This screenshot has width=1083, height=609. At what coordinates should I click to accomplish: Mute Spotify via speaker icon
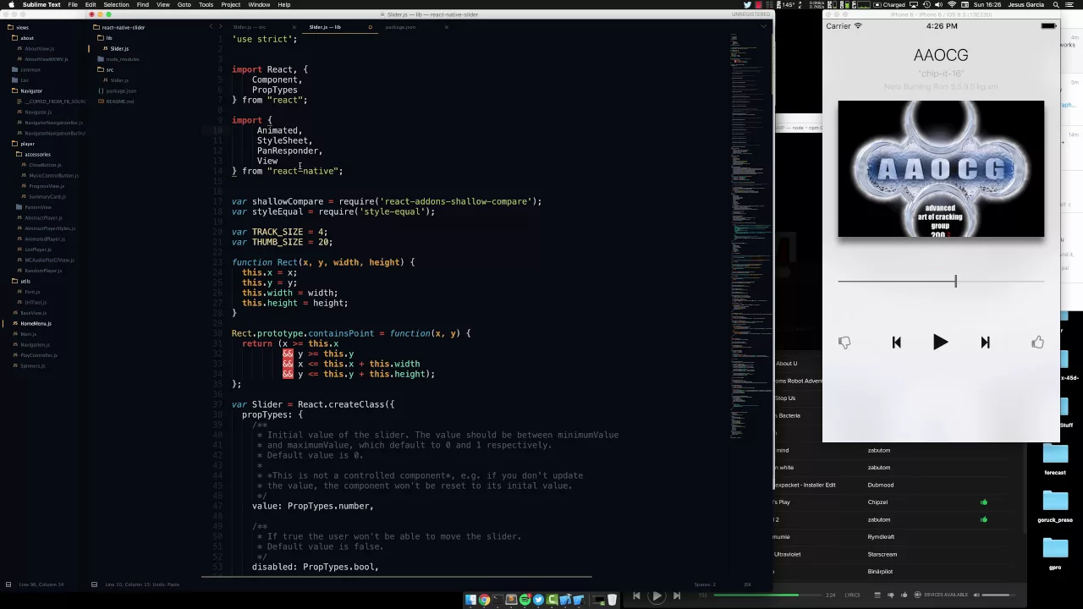coord(975,595)
